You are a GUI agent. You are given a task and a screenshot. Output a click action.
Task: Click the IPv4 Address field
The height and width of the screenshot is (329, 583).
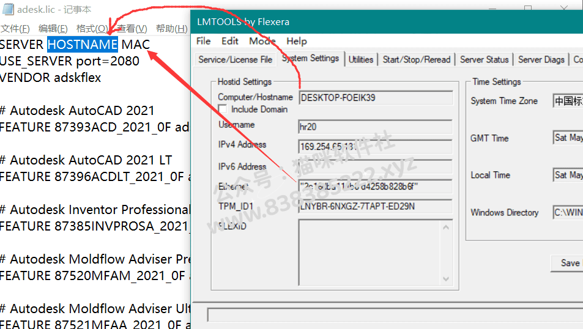pyautogui.click(x=376, y=147)
